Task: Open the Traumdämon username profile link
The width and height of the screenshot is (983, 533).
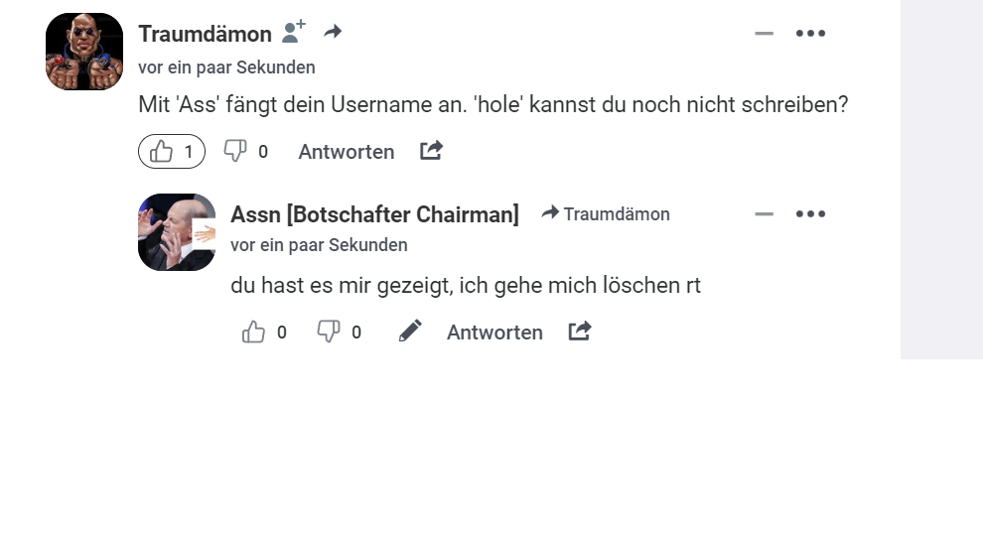Action: point(205,34)
